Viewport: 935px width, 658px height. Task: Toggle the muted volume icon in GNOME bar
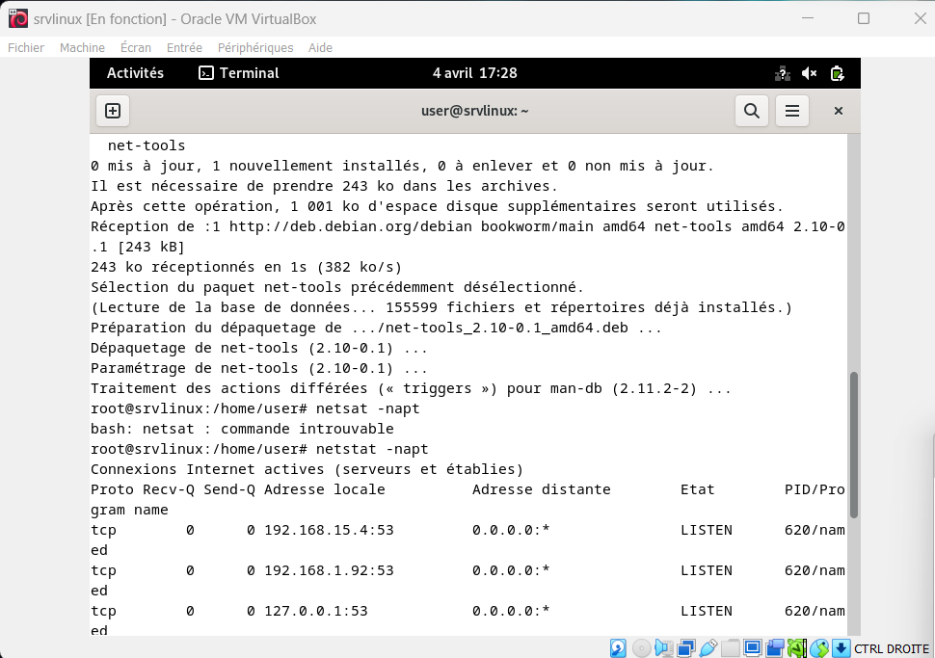[810, 73]
